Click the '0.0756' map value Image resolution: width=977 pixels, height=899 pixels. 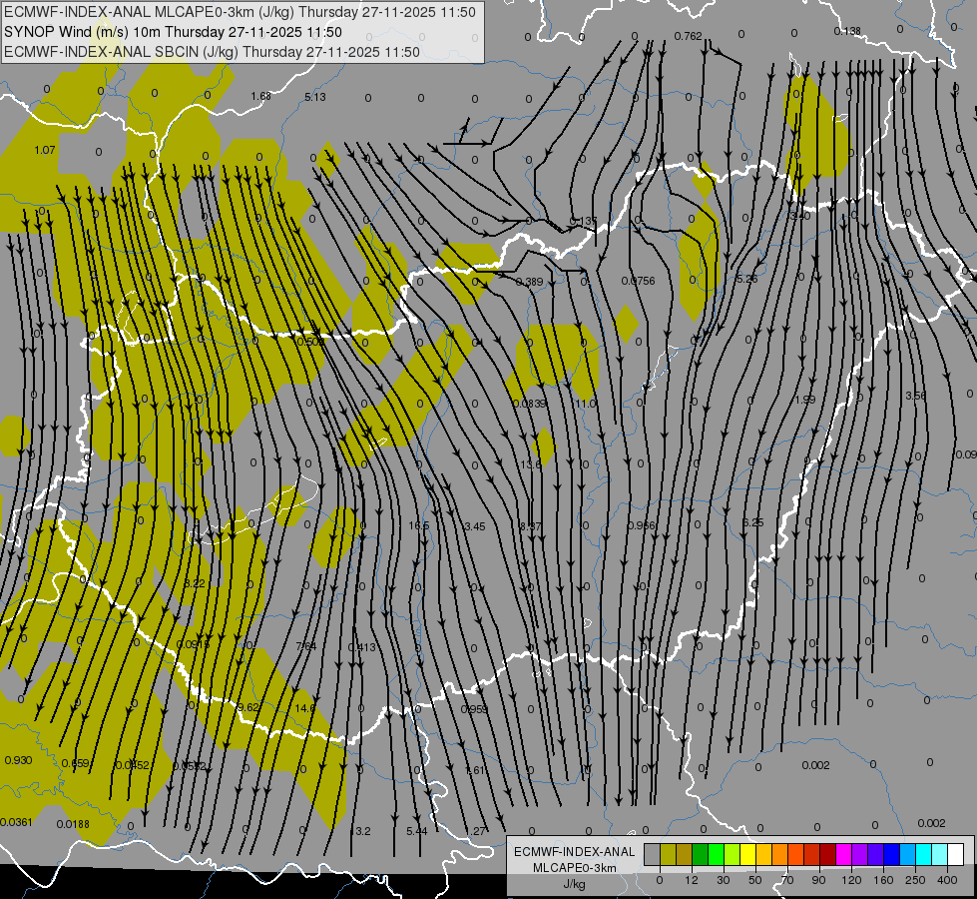coord(638,281)
